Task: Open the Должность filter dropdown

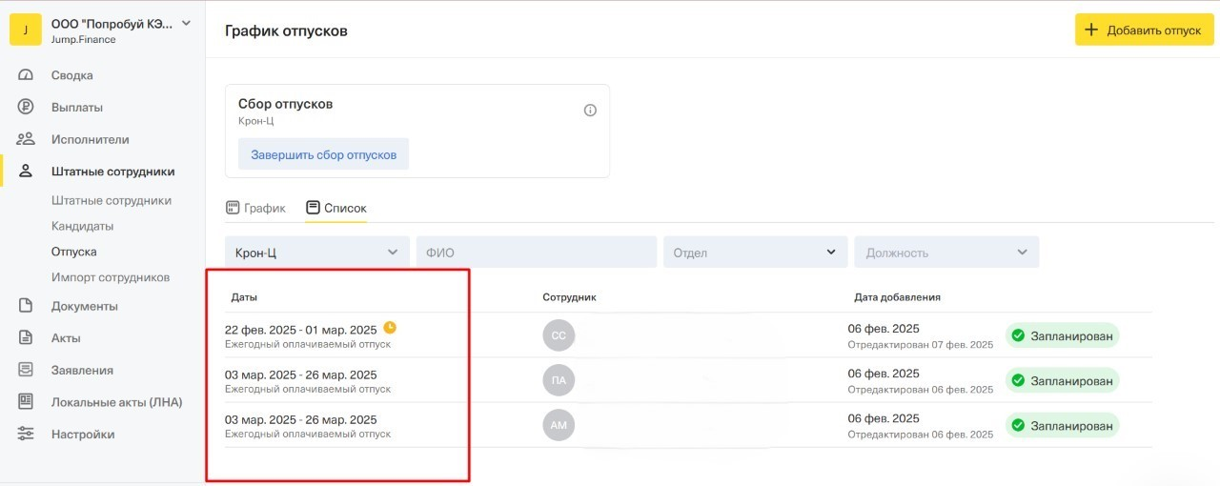Action: (945, 253)
